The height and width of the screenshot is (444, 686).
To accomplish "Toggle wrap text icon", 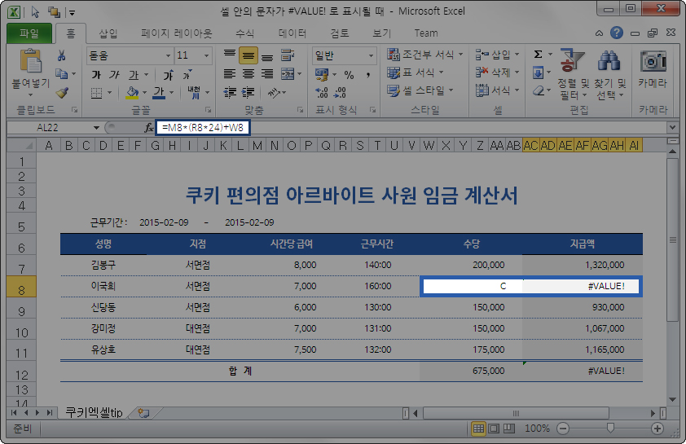I will click(x=288, y=55).
